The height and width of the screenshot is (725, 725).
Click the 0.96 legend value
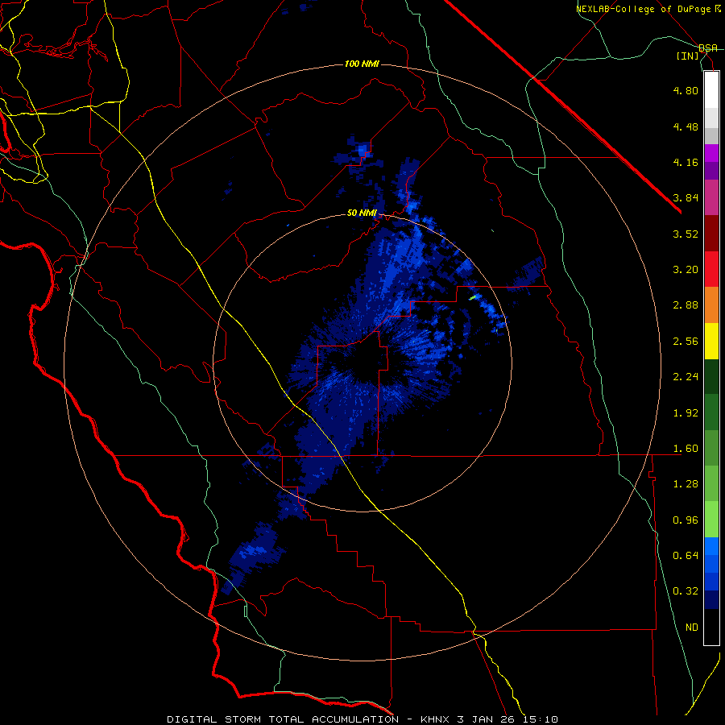click(x=686, y=520)
